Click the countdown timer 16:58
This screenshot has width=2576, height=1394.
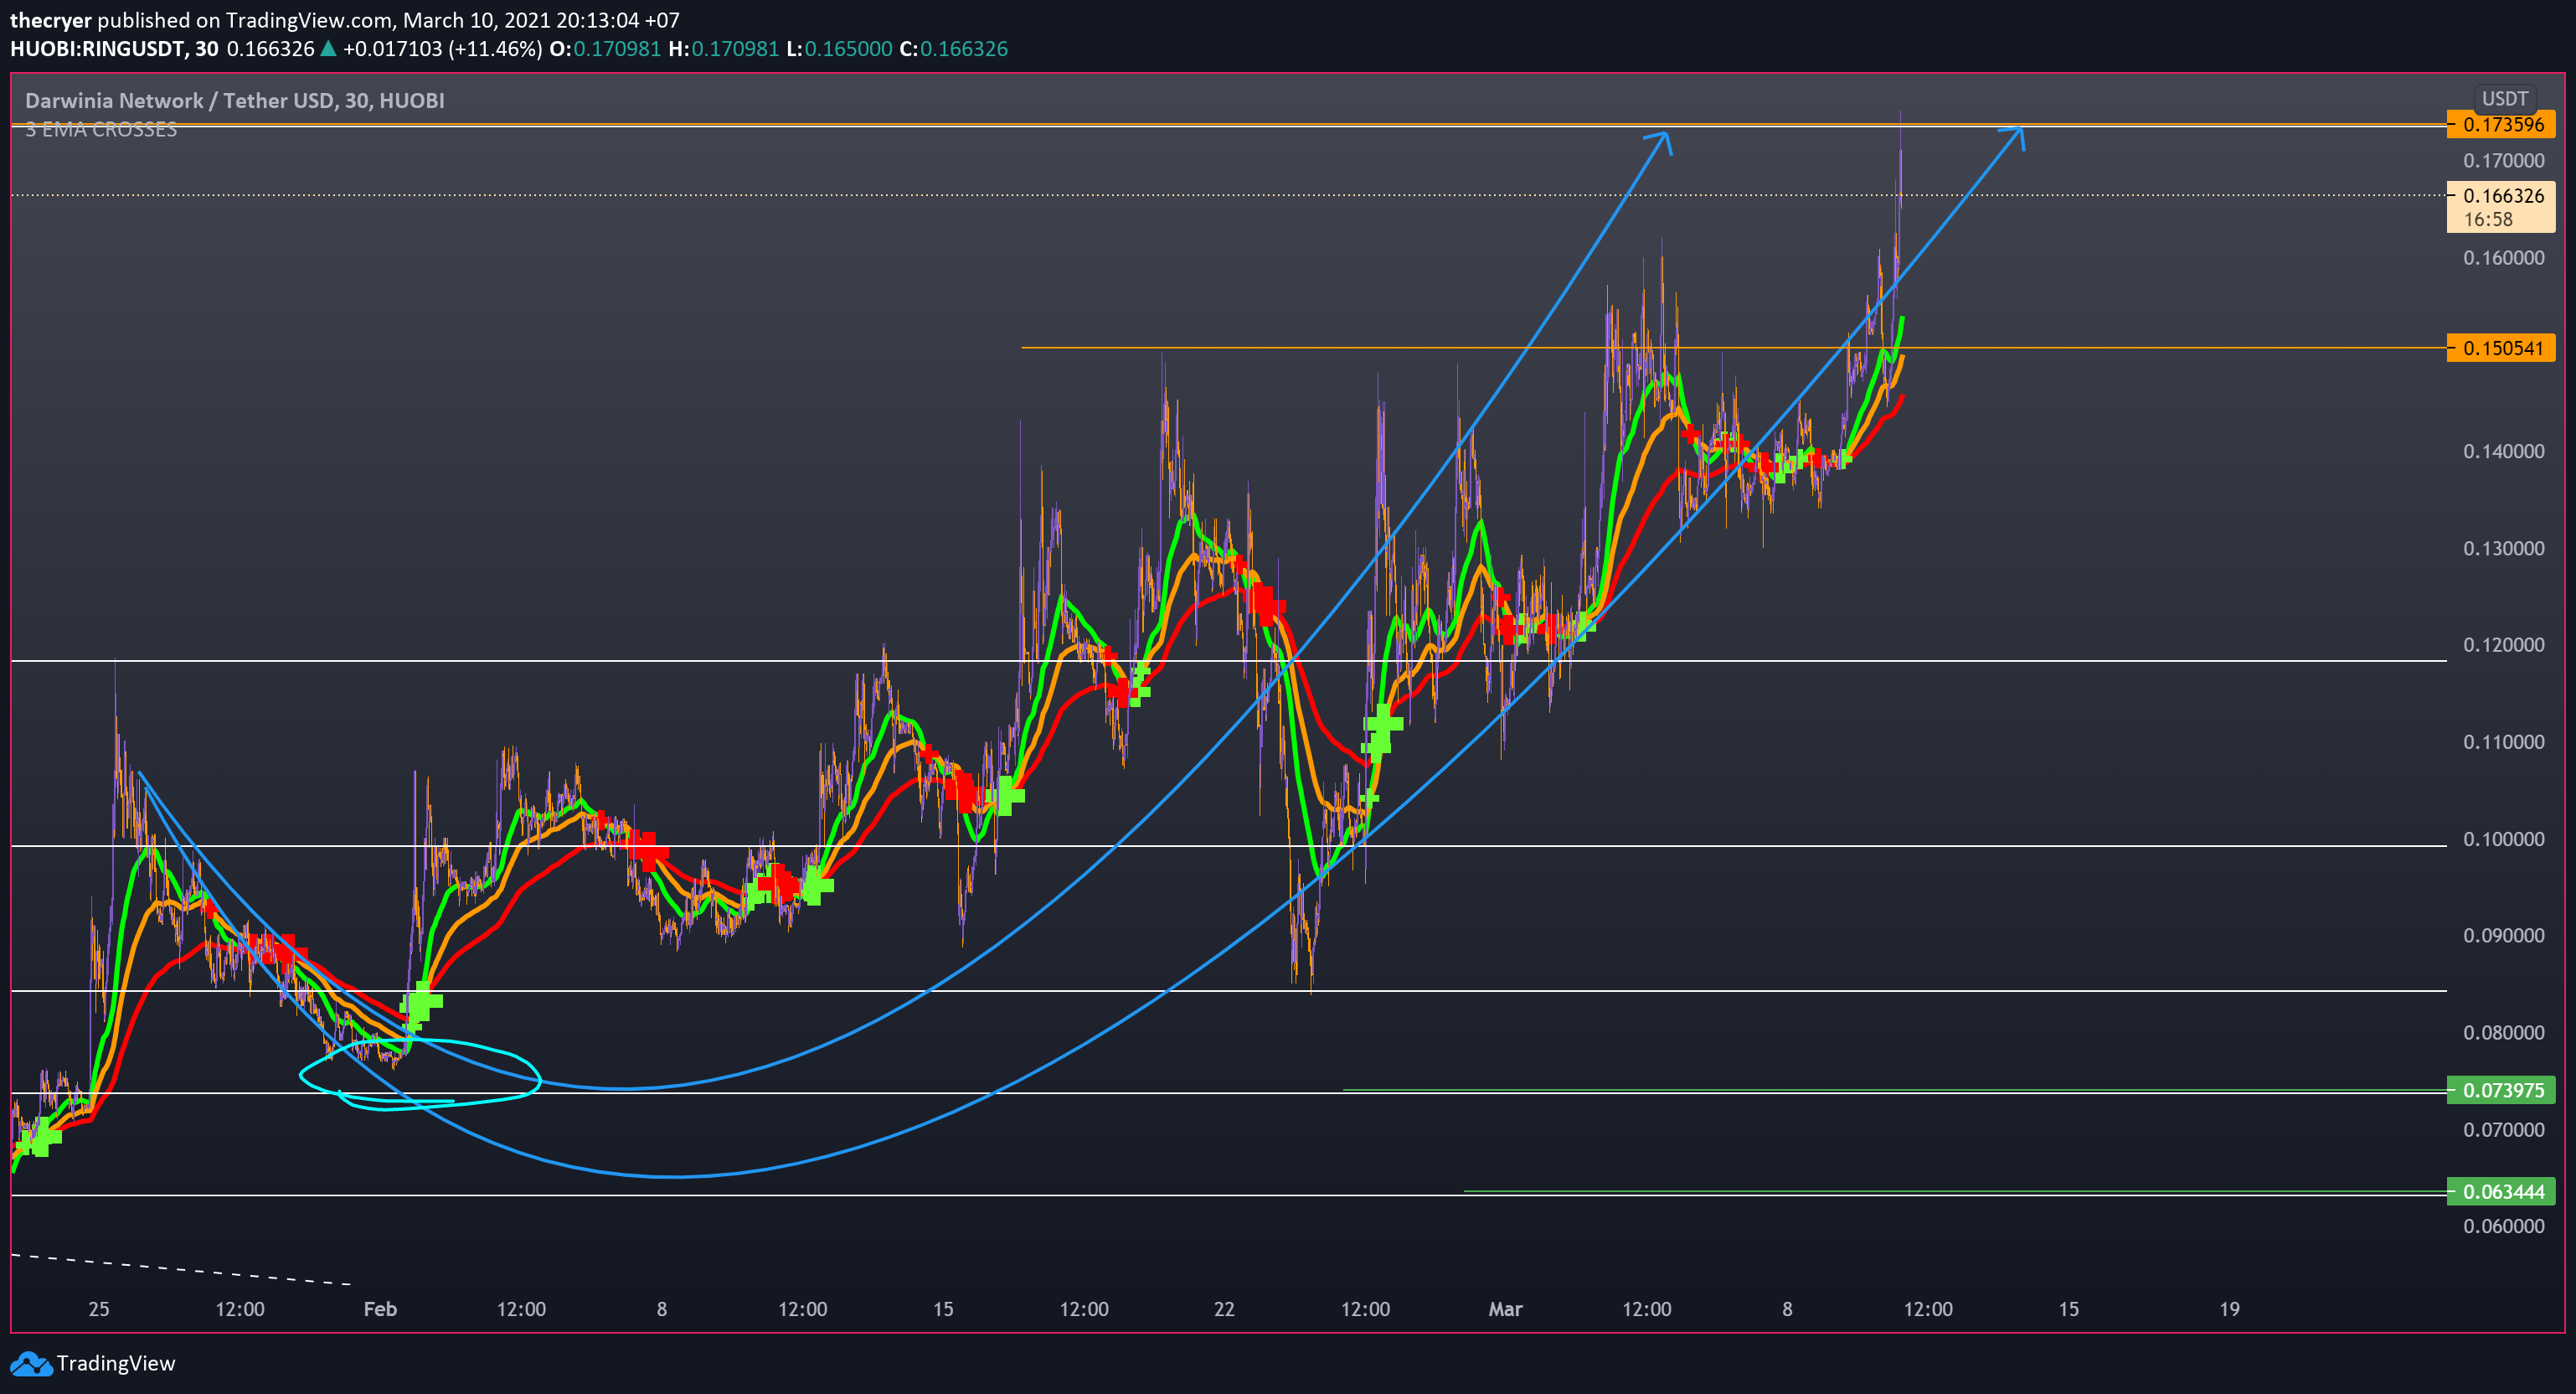coord(2487,219)
